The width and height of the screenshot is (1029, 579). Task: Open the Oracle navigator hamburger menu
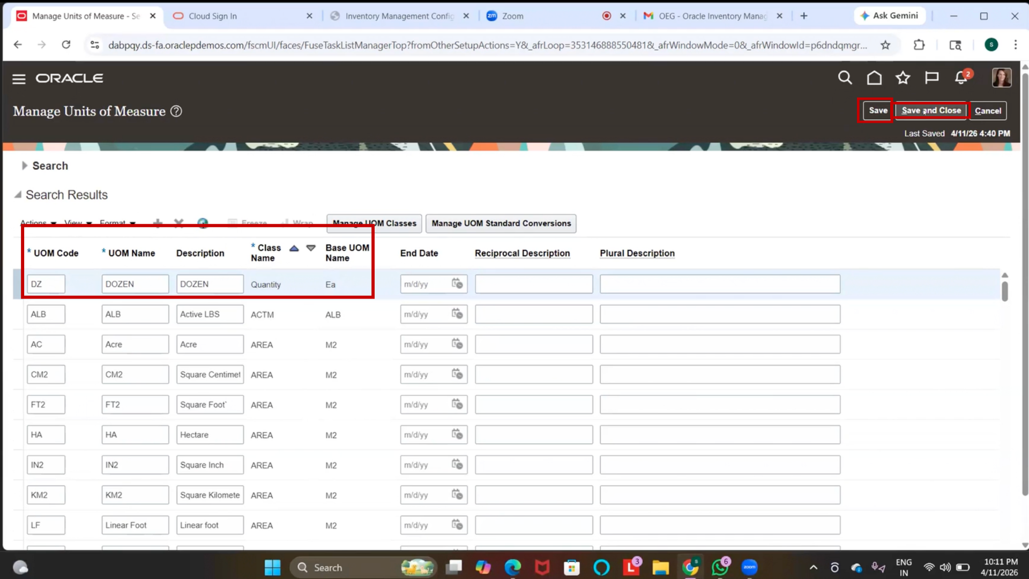pyautogui.click(x=19, y=79)
